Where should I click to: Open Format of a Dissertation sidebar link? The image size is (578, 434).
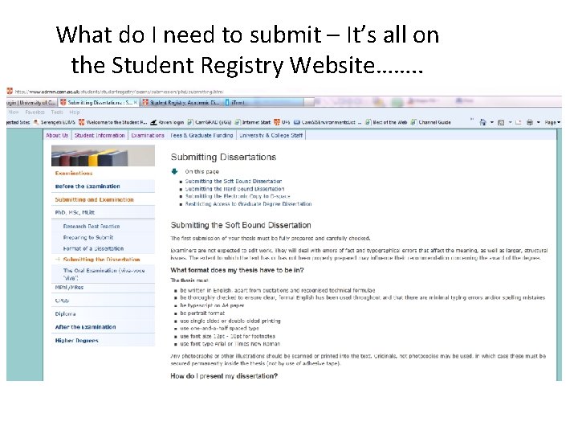[93, 248]
